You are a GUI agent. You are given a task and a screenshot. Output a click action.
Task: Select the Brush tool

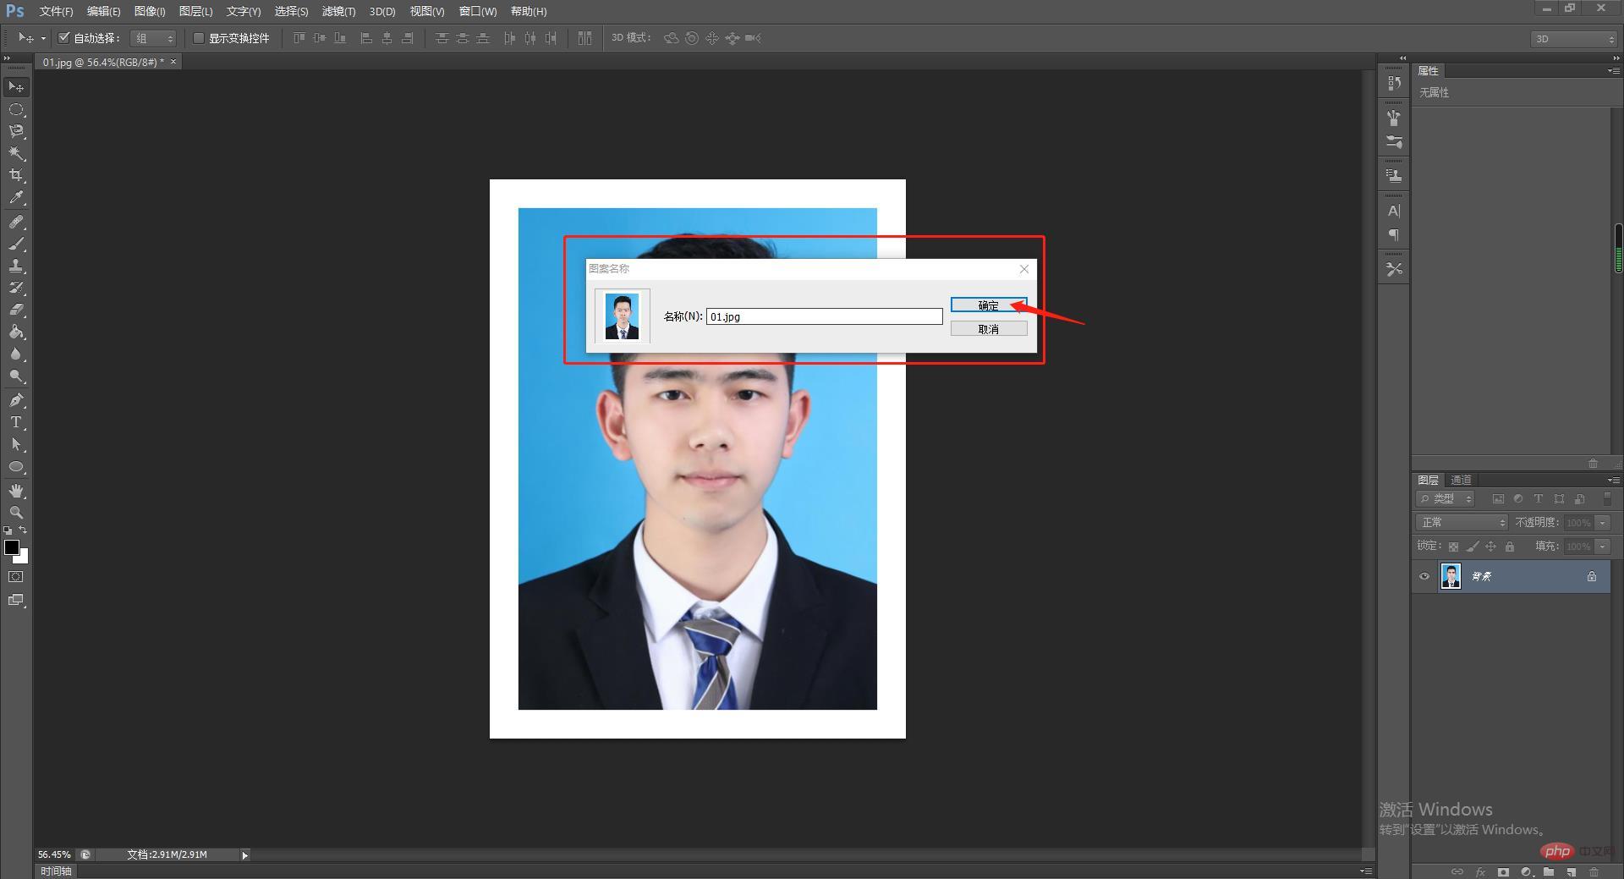click(16, 244)
